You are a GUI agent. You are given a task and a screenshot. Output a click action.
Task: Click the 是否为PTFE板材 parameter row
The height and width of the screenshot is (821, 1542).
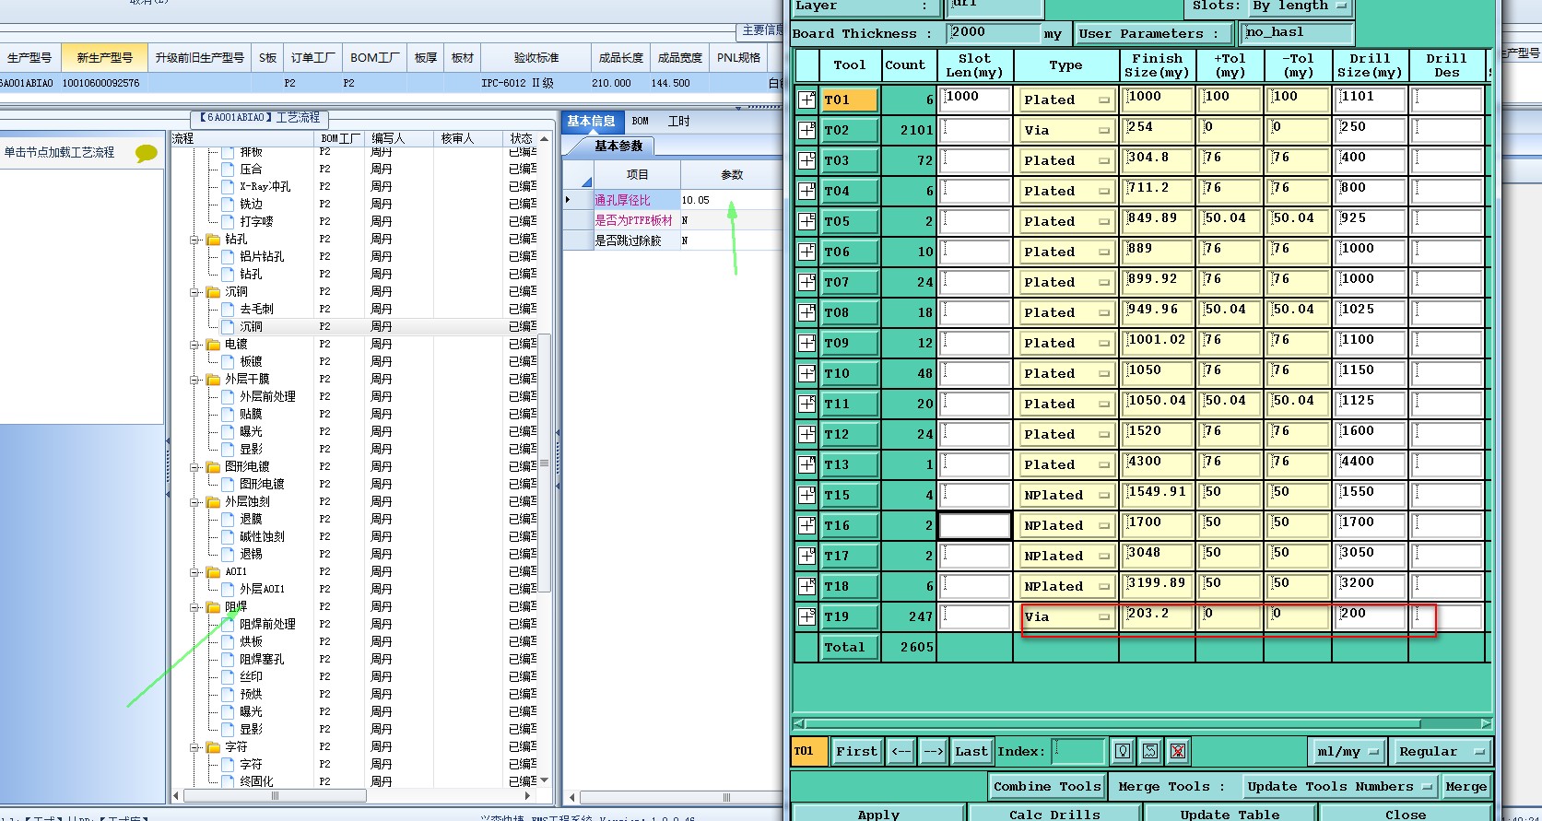click(673, 220)
